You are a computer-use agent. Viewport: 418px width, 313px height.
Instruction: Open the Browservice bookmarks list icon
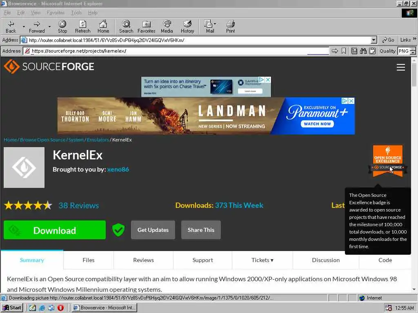354,51
